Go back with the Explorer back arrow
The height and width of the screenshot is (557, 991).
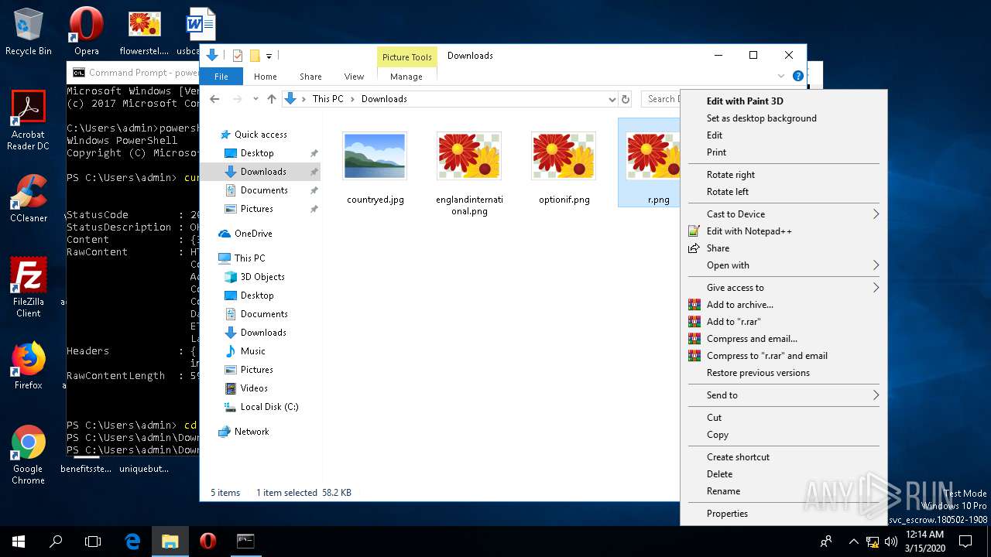(214, 99)
